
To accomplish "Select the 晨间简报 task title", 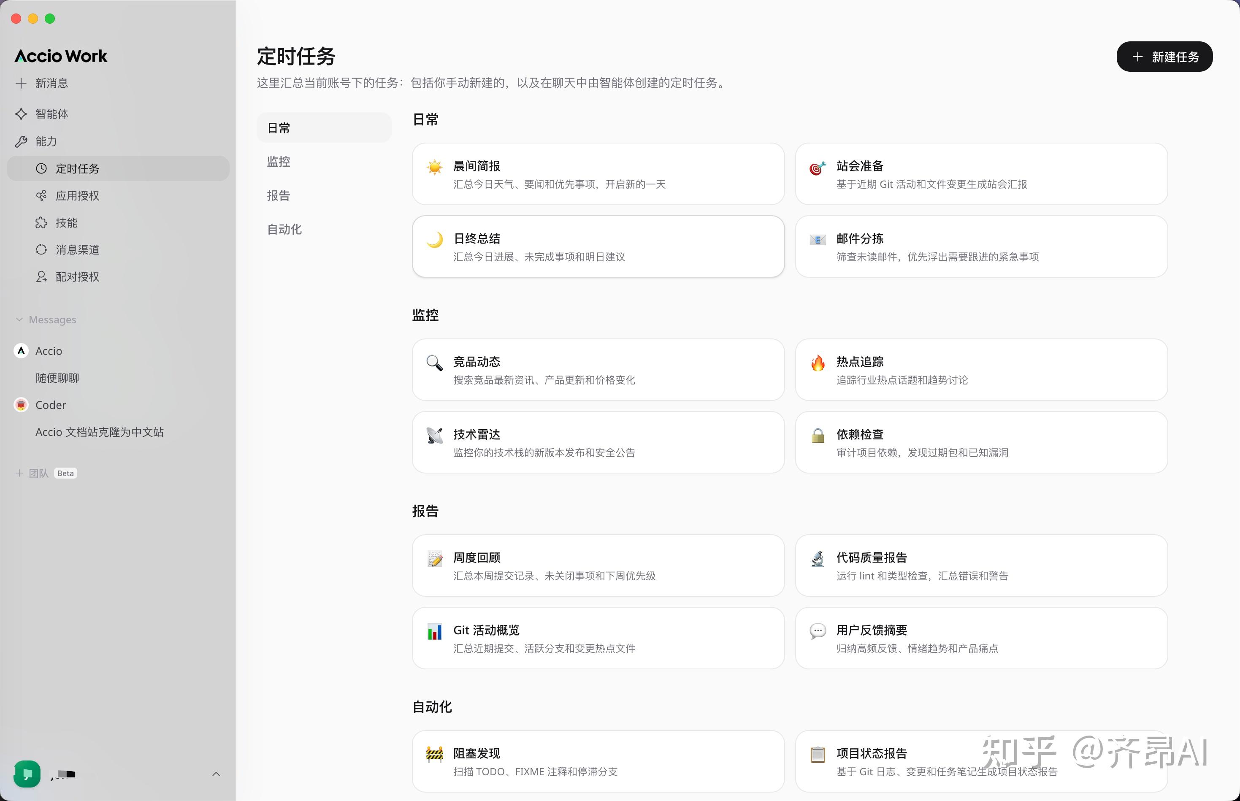I will click(x=477, y=166).
